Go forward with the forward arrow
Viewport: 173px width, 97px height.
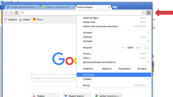[x=11, y=13]
